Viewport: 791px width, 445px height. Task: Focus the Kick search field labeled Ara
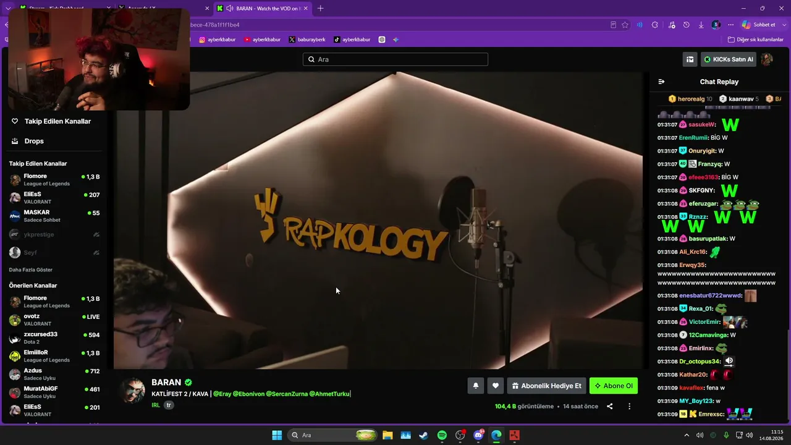click(x=395, y=59)
